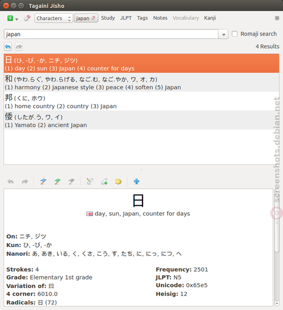
Task: Open the Characters combo box
Action: coord(54,18)
